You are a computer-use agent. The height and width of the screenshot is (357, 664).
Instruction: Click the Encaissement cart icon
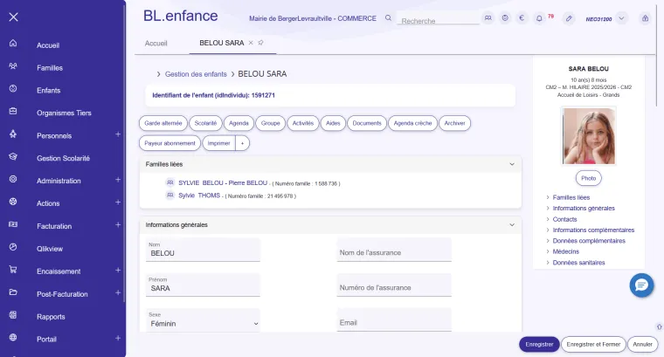[13, 270]
